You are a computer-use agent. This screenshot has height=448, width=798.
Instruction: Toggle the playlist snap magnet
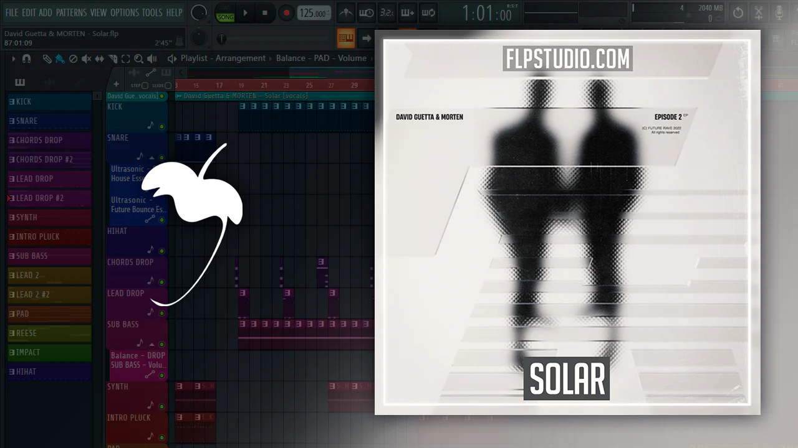click(26, 58)
